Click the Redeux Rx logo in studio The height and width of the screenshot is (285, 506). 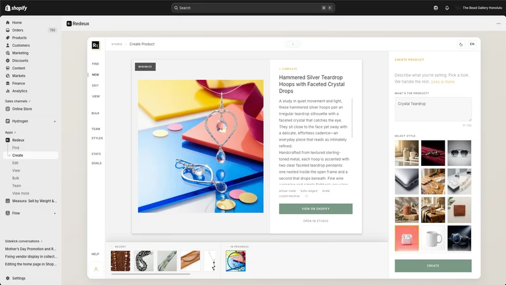point(96,45)
